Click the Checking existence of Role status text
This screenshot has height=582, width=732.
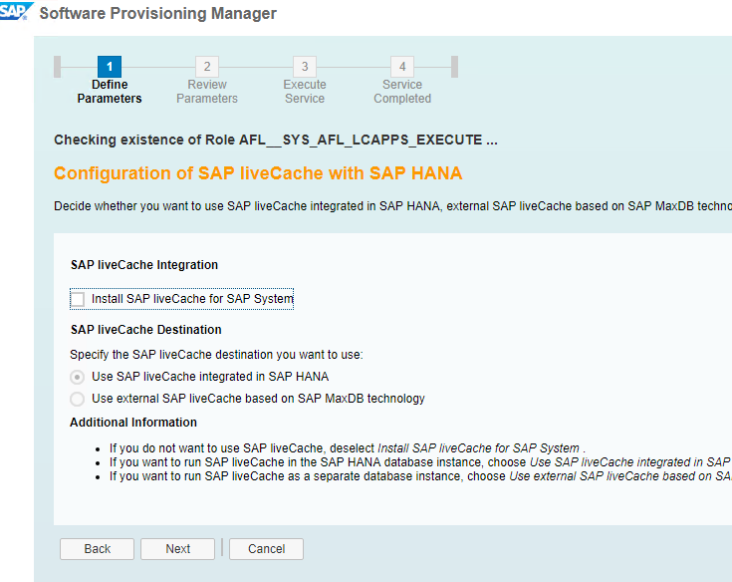(x=276, y=140)
